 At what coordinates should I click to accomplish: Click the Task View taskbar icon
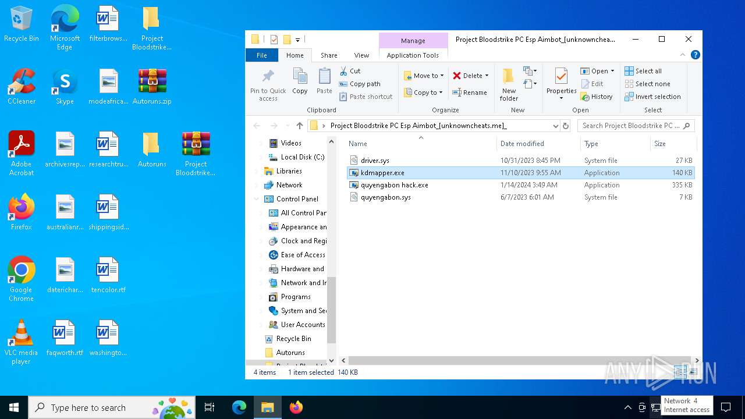pyautogui.click(x=210, y=407)
